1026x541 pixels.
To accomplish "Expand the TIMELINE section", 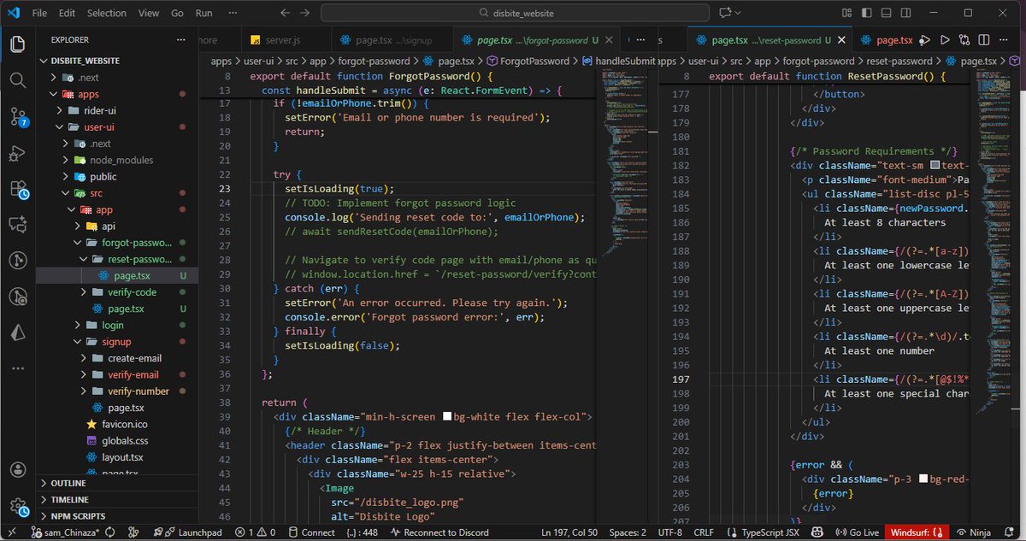I will coord(117,499).
